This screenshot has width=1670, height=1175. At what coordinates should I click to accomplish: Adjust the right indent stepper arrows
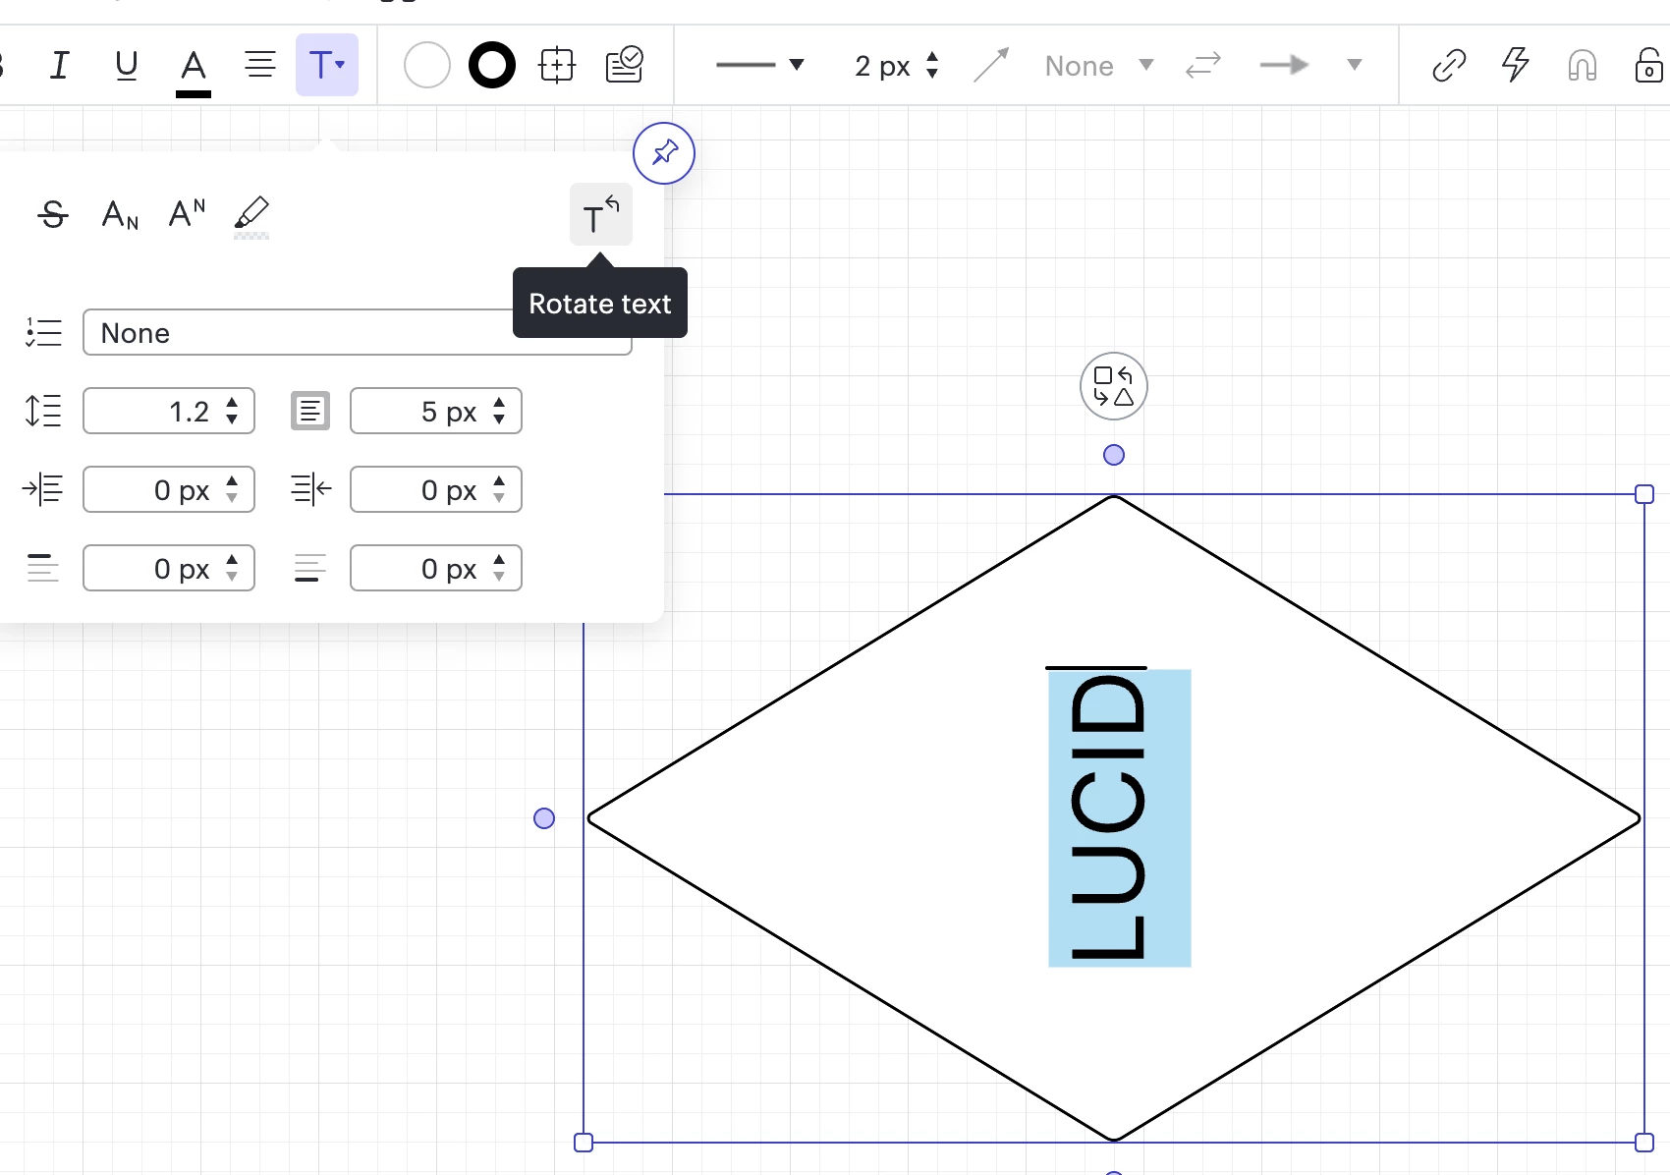coord(499,489)
